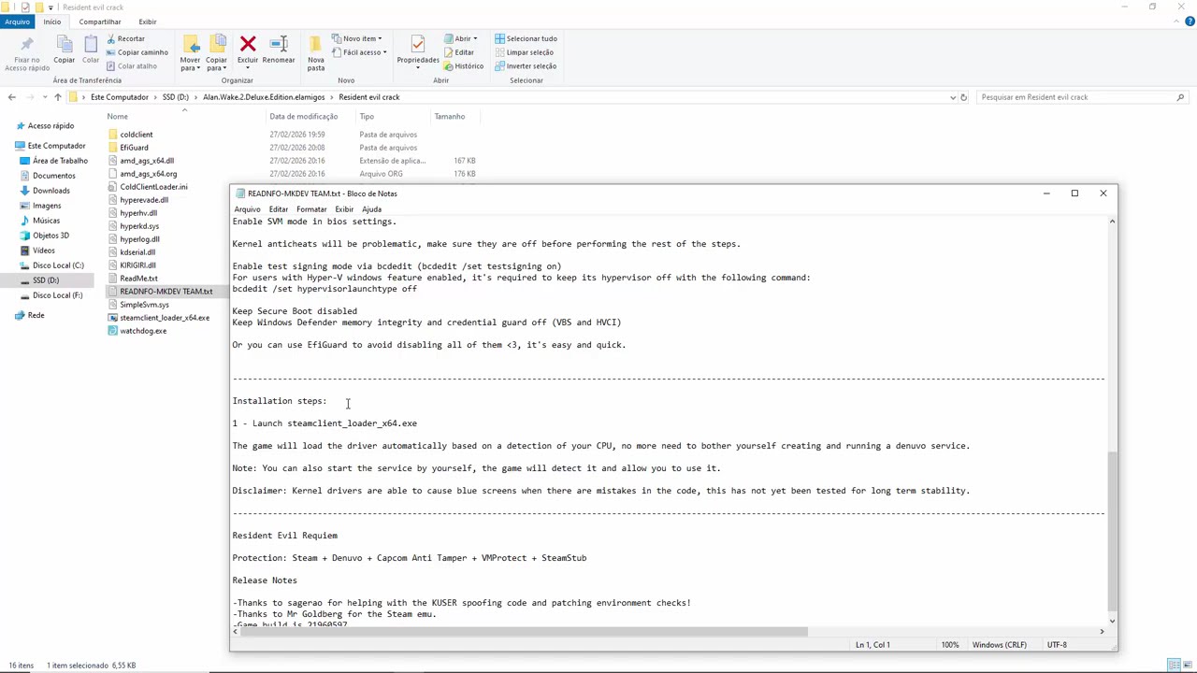Open Mover para folder icon
The image size is (1197, 673).
pyautogui.click(x=191, y=45)
